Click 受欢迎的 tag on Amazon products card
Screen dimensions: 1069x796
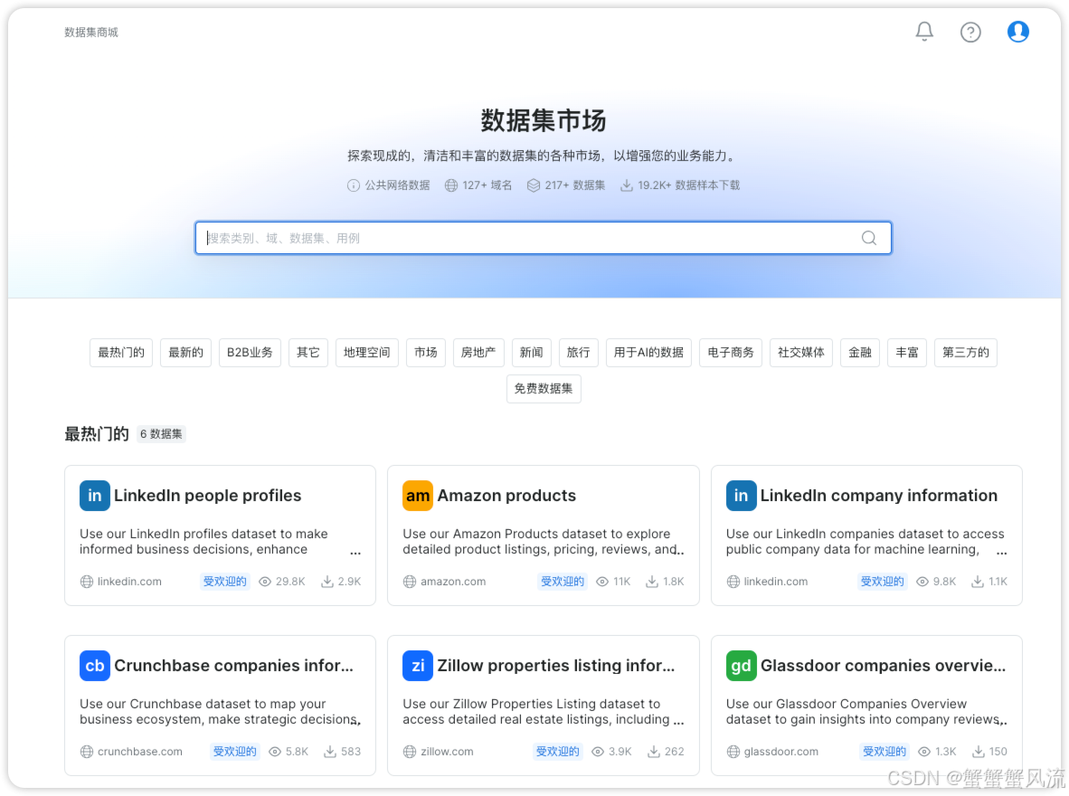pyautogui.click(x=563, y=582)
